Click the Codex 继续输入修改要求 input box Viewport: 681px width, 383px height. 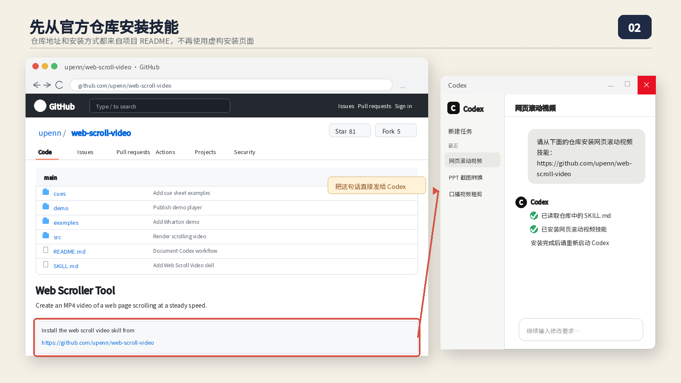click(x=581, y=330)
